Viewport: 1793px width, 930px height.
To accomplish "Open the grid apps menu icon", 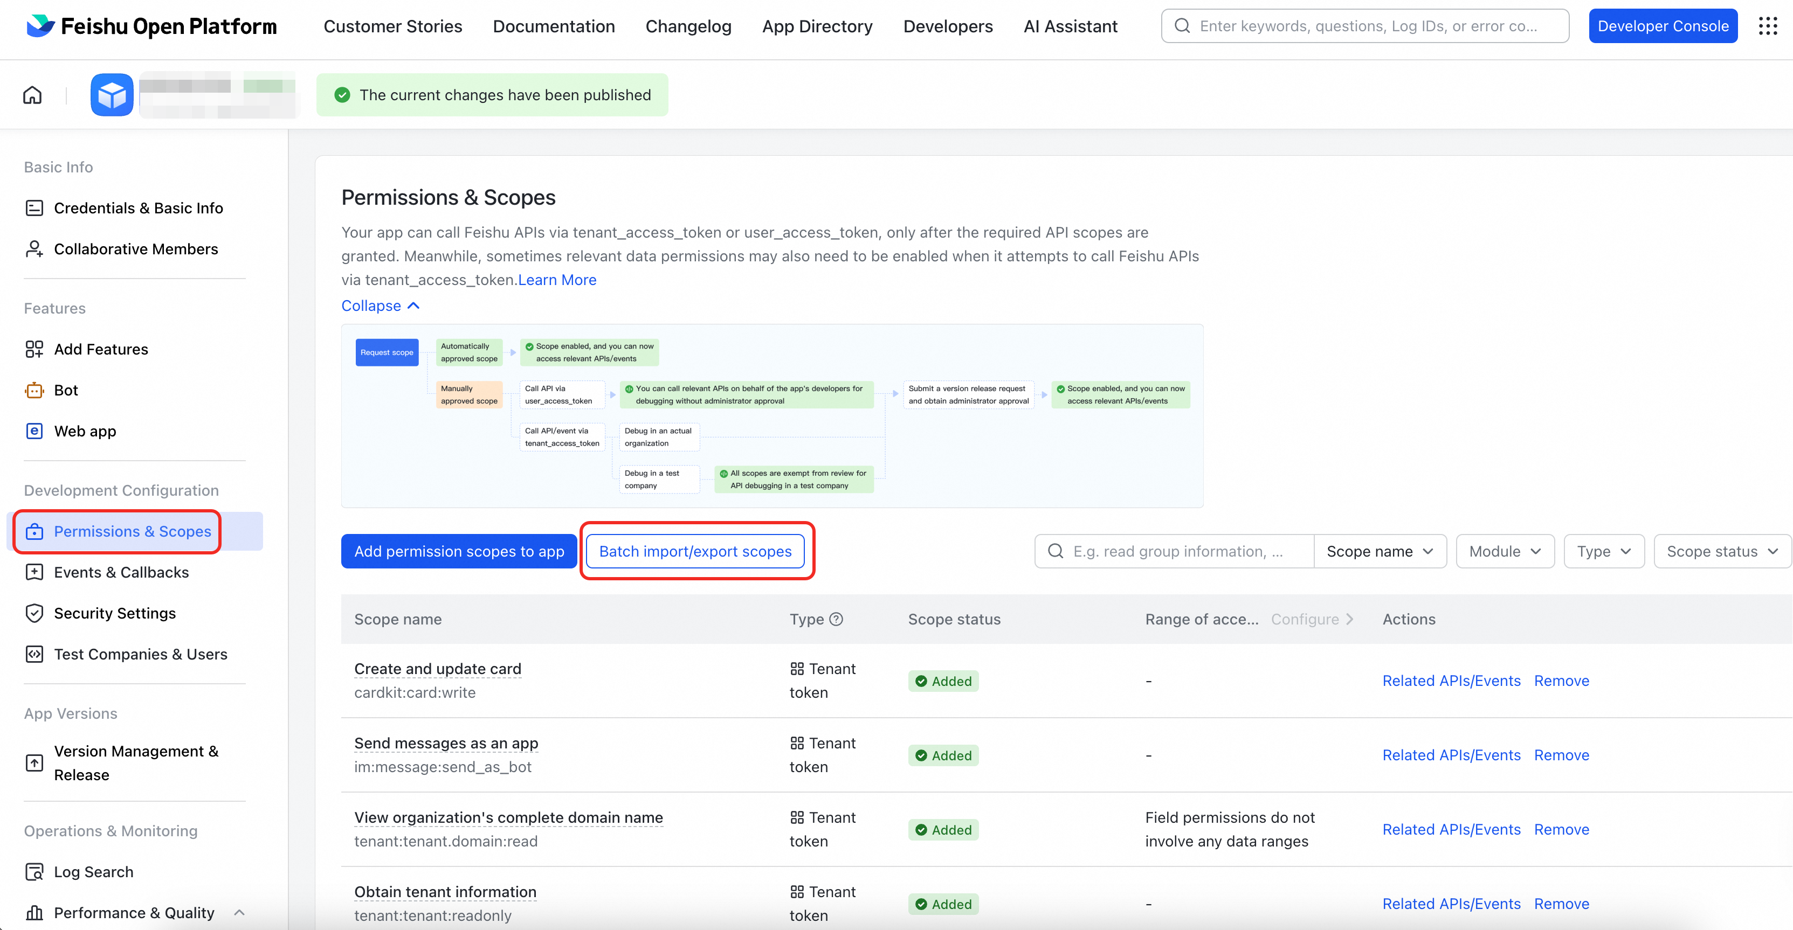I will click(1767, 26).
